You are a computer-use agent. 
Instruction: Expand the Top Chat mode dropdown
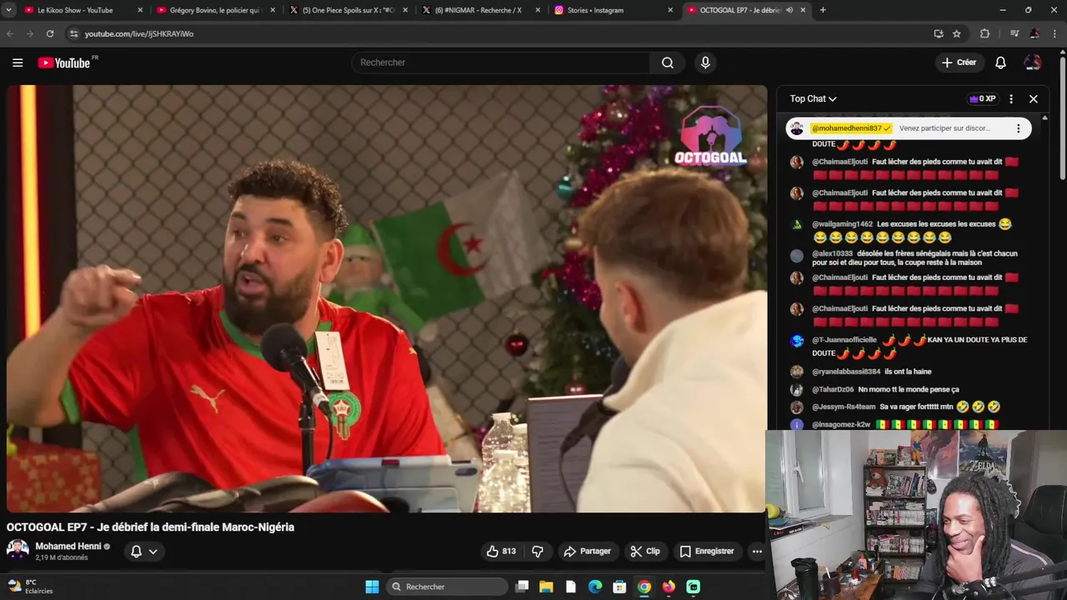tap(814, 98)
